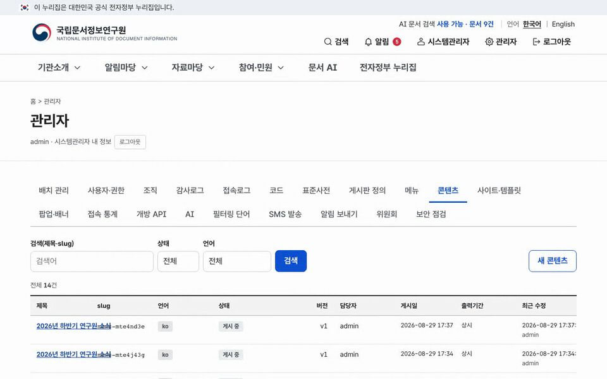Click the 담당자 column header
Screen dimensions: 607x379
click(x=348, y=306)
